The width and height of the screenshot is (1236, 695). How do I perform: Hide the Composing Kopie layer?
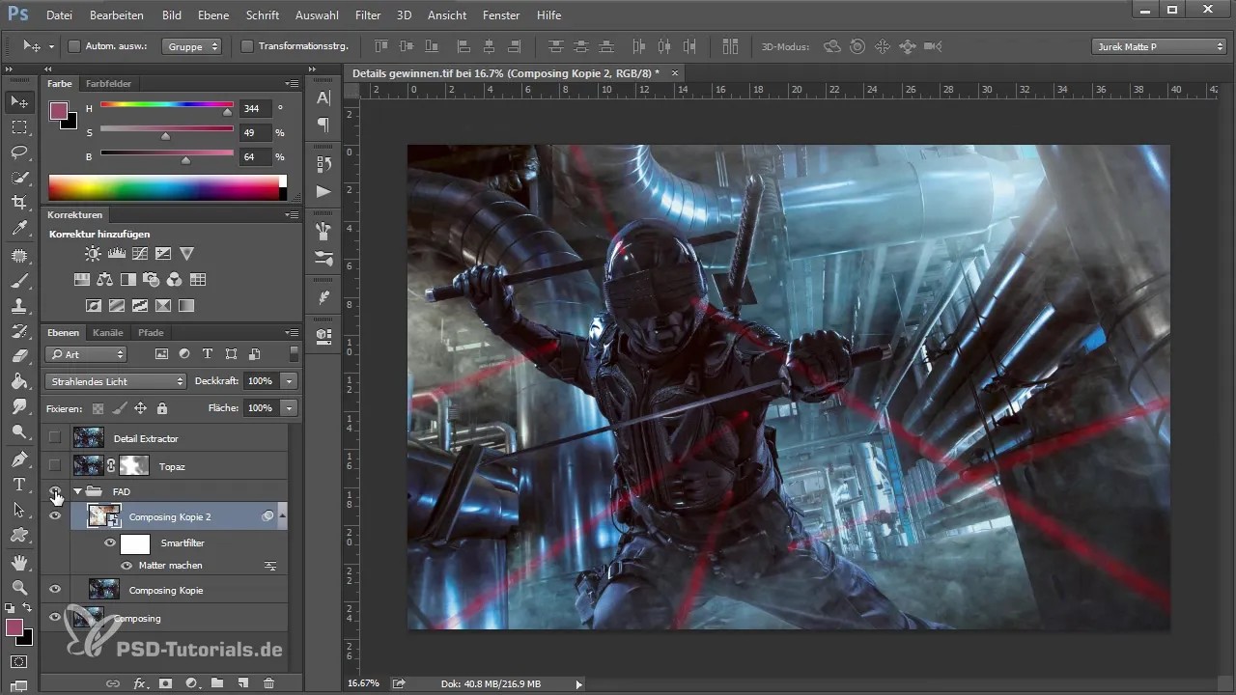point(55,590)
